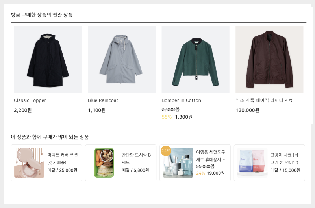Open the 간단한 도시락 B 세트 link
Screen dimensions: 315x208
[136, 158]
